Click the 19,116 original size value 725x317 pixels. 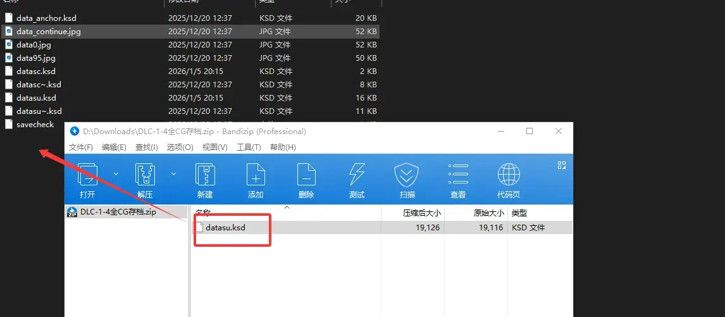(491, 227)
